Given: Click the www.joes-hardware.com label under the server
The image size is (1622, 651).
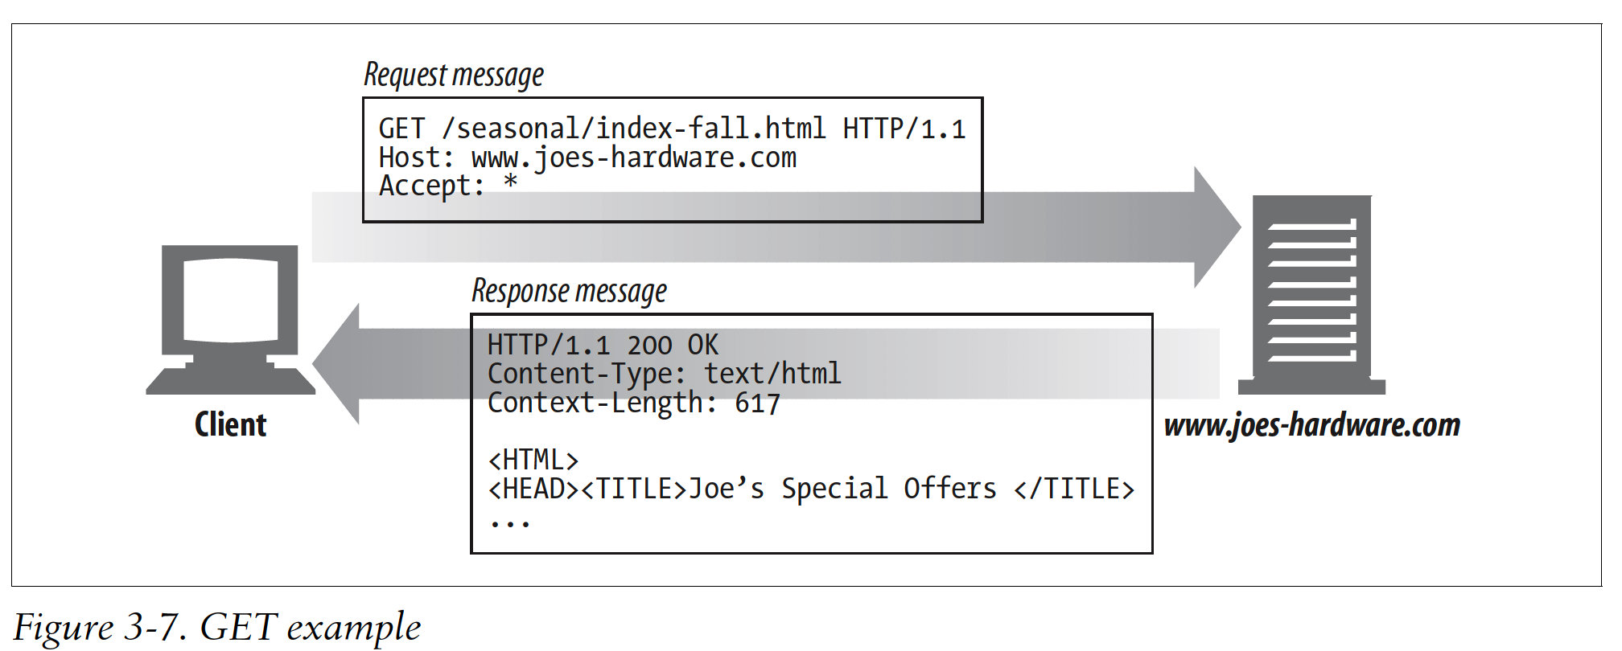Looking at the screenshot, I should pos(1311,425).
